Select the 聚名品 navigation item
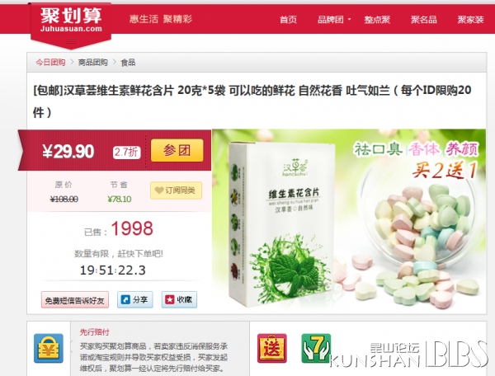495x376 pixels. coord(424,20)
